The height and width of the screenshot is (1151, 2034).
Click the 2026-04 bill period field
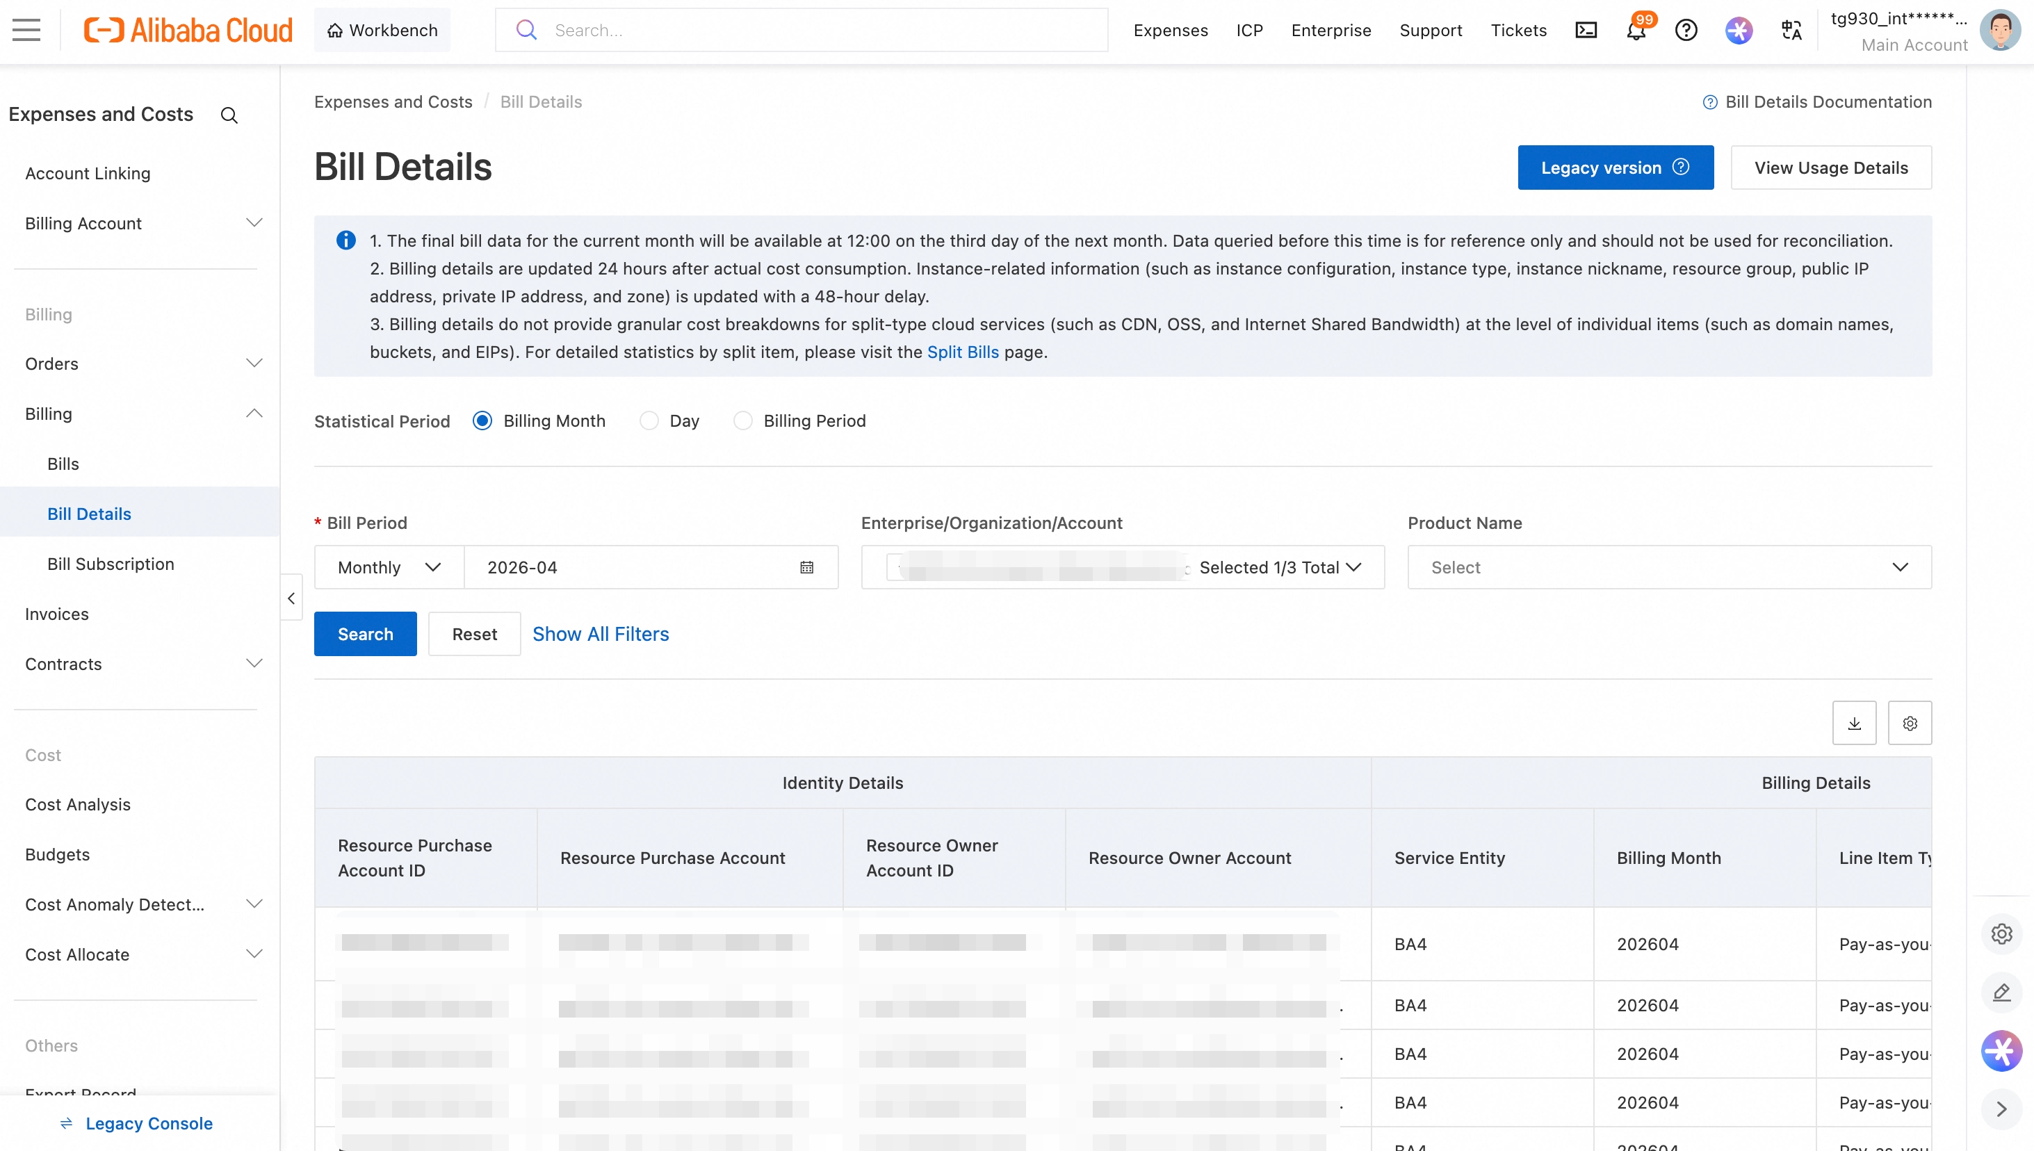651,566
